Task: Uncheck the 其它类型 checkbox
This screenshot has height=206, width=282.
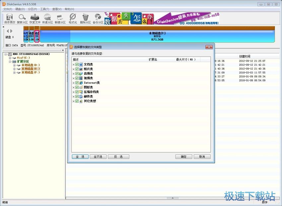Action: pyautogui.click(x=77, y=101)
